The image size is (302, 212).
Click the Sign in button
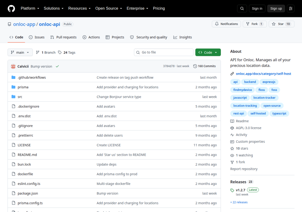pos(257,9)
